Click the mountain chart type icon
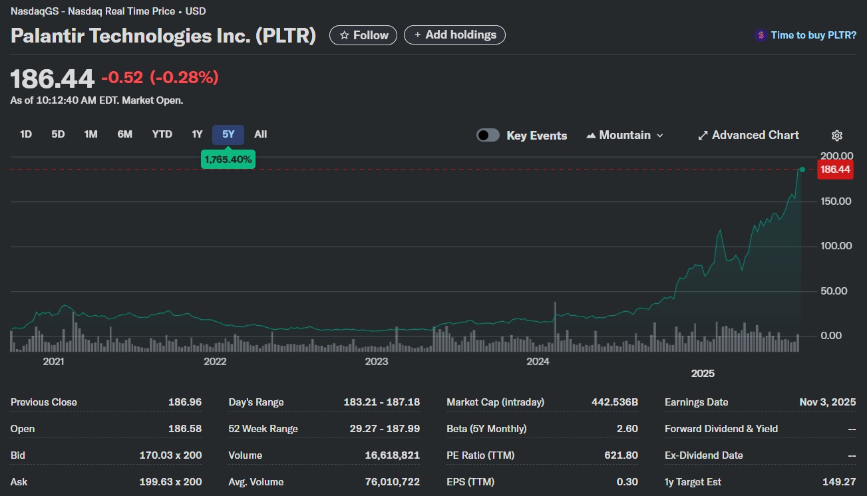The height and width of the screenshot is (496, 867). [x=590, y=136]
